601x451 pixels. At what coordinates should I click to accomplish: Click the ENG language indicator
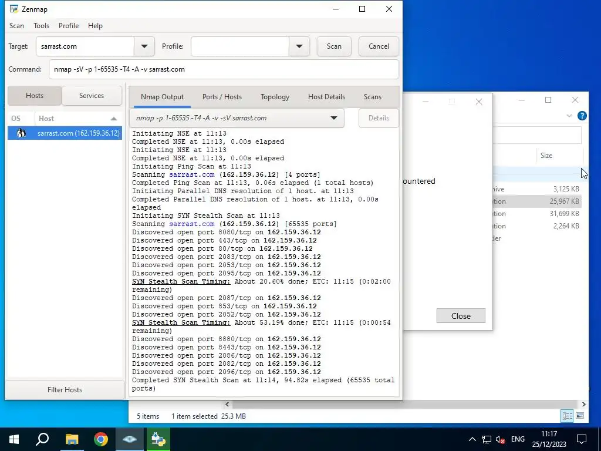[x=518, y=439]
